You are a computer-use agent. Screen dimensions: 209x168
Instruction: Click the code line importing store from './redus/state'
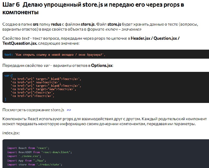point(35,165)
